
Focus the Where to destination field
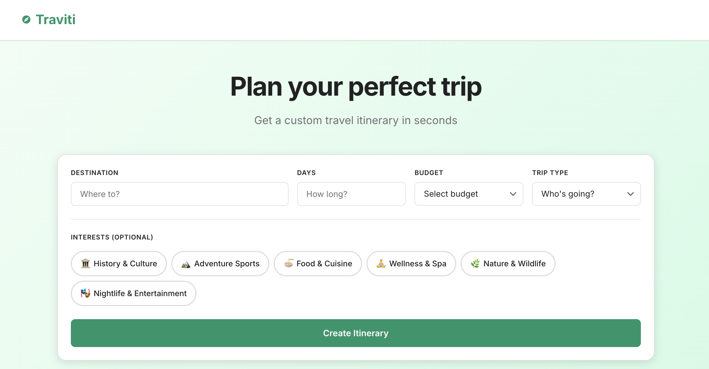[179, 194]
